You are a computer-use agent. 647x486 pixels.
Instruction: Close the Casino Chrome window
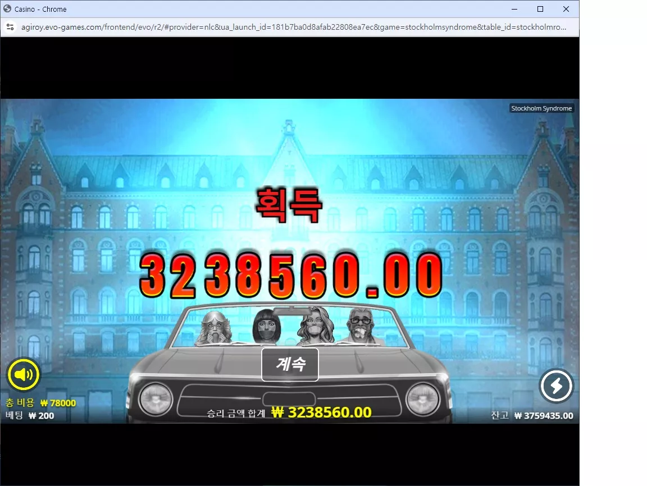566,9
